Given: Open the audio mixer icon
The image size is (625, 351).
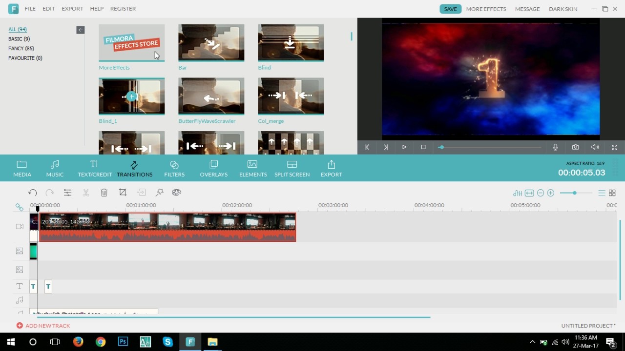Looking at the screenshot, I should point(518,193).
